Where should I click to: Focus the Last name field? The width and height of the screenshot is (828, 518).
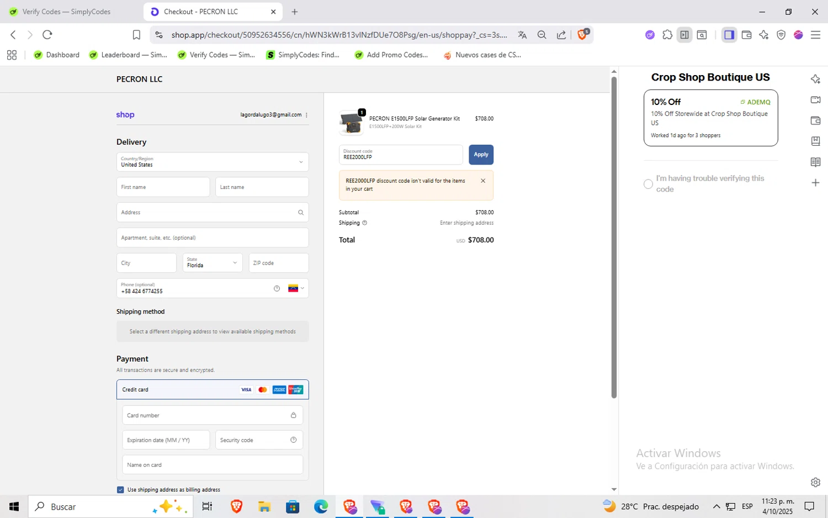pos(262,187)
